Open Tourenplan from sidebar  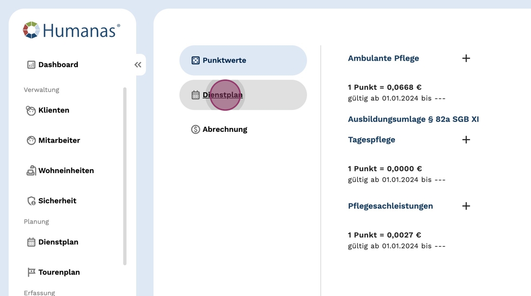(x=59, y=272)
